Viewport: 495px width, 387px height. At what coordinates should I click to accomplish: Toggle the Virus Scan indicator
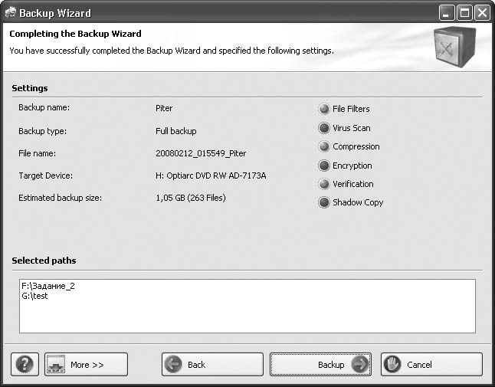[324, 128]
